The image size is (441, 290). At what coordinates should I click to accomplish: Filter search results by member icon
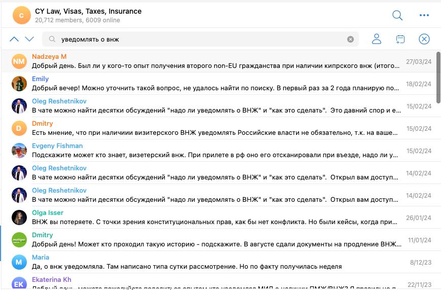pyautogui.click(x=377, y=39)
